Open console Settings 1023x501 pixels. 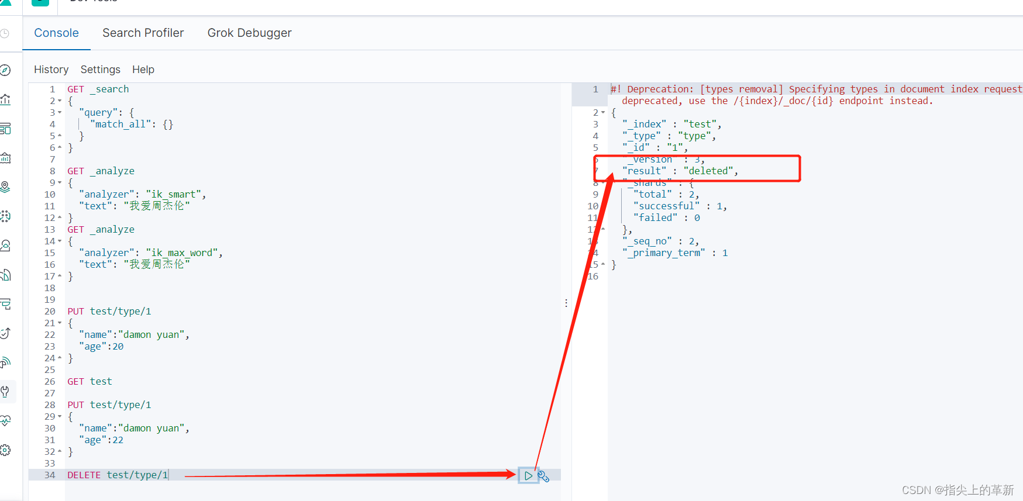(x=101, y=70)
